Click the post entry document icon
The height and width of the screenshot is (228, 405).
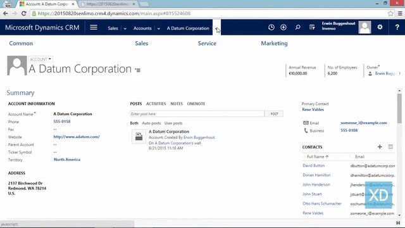coord(139,136)
